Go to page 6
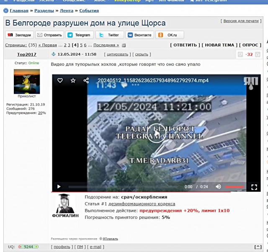The width and height of the screenshot is (268, 252). [x=85, y=45]
